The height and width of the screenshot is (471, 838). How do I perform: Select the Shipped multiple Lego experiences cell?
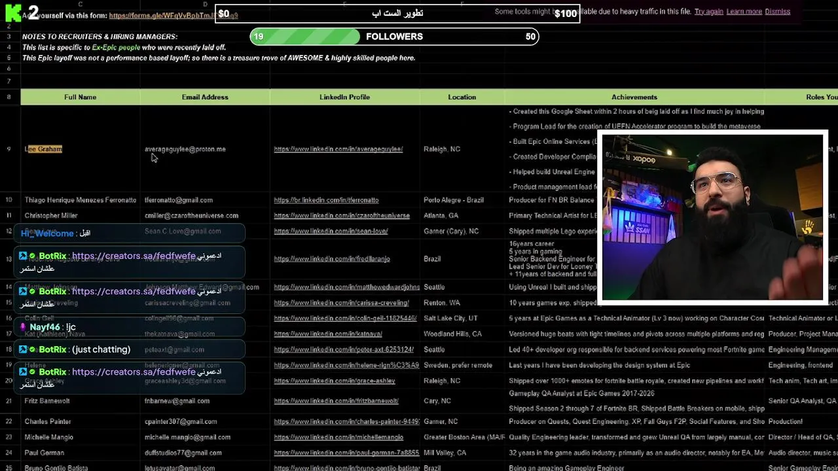pyautogui.click(x=553, y=231)
